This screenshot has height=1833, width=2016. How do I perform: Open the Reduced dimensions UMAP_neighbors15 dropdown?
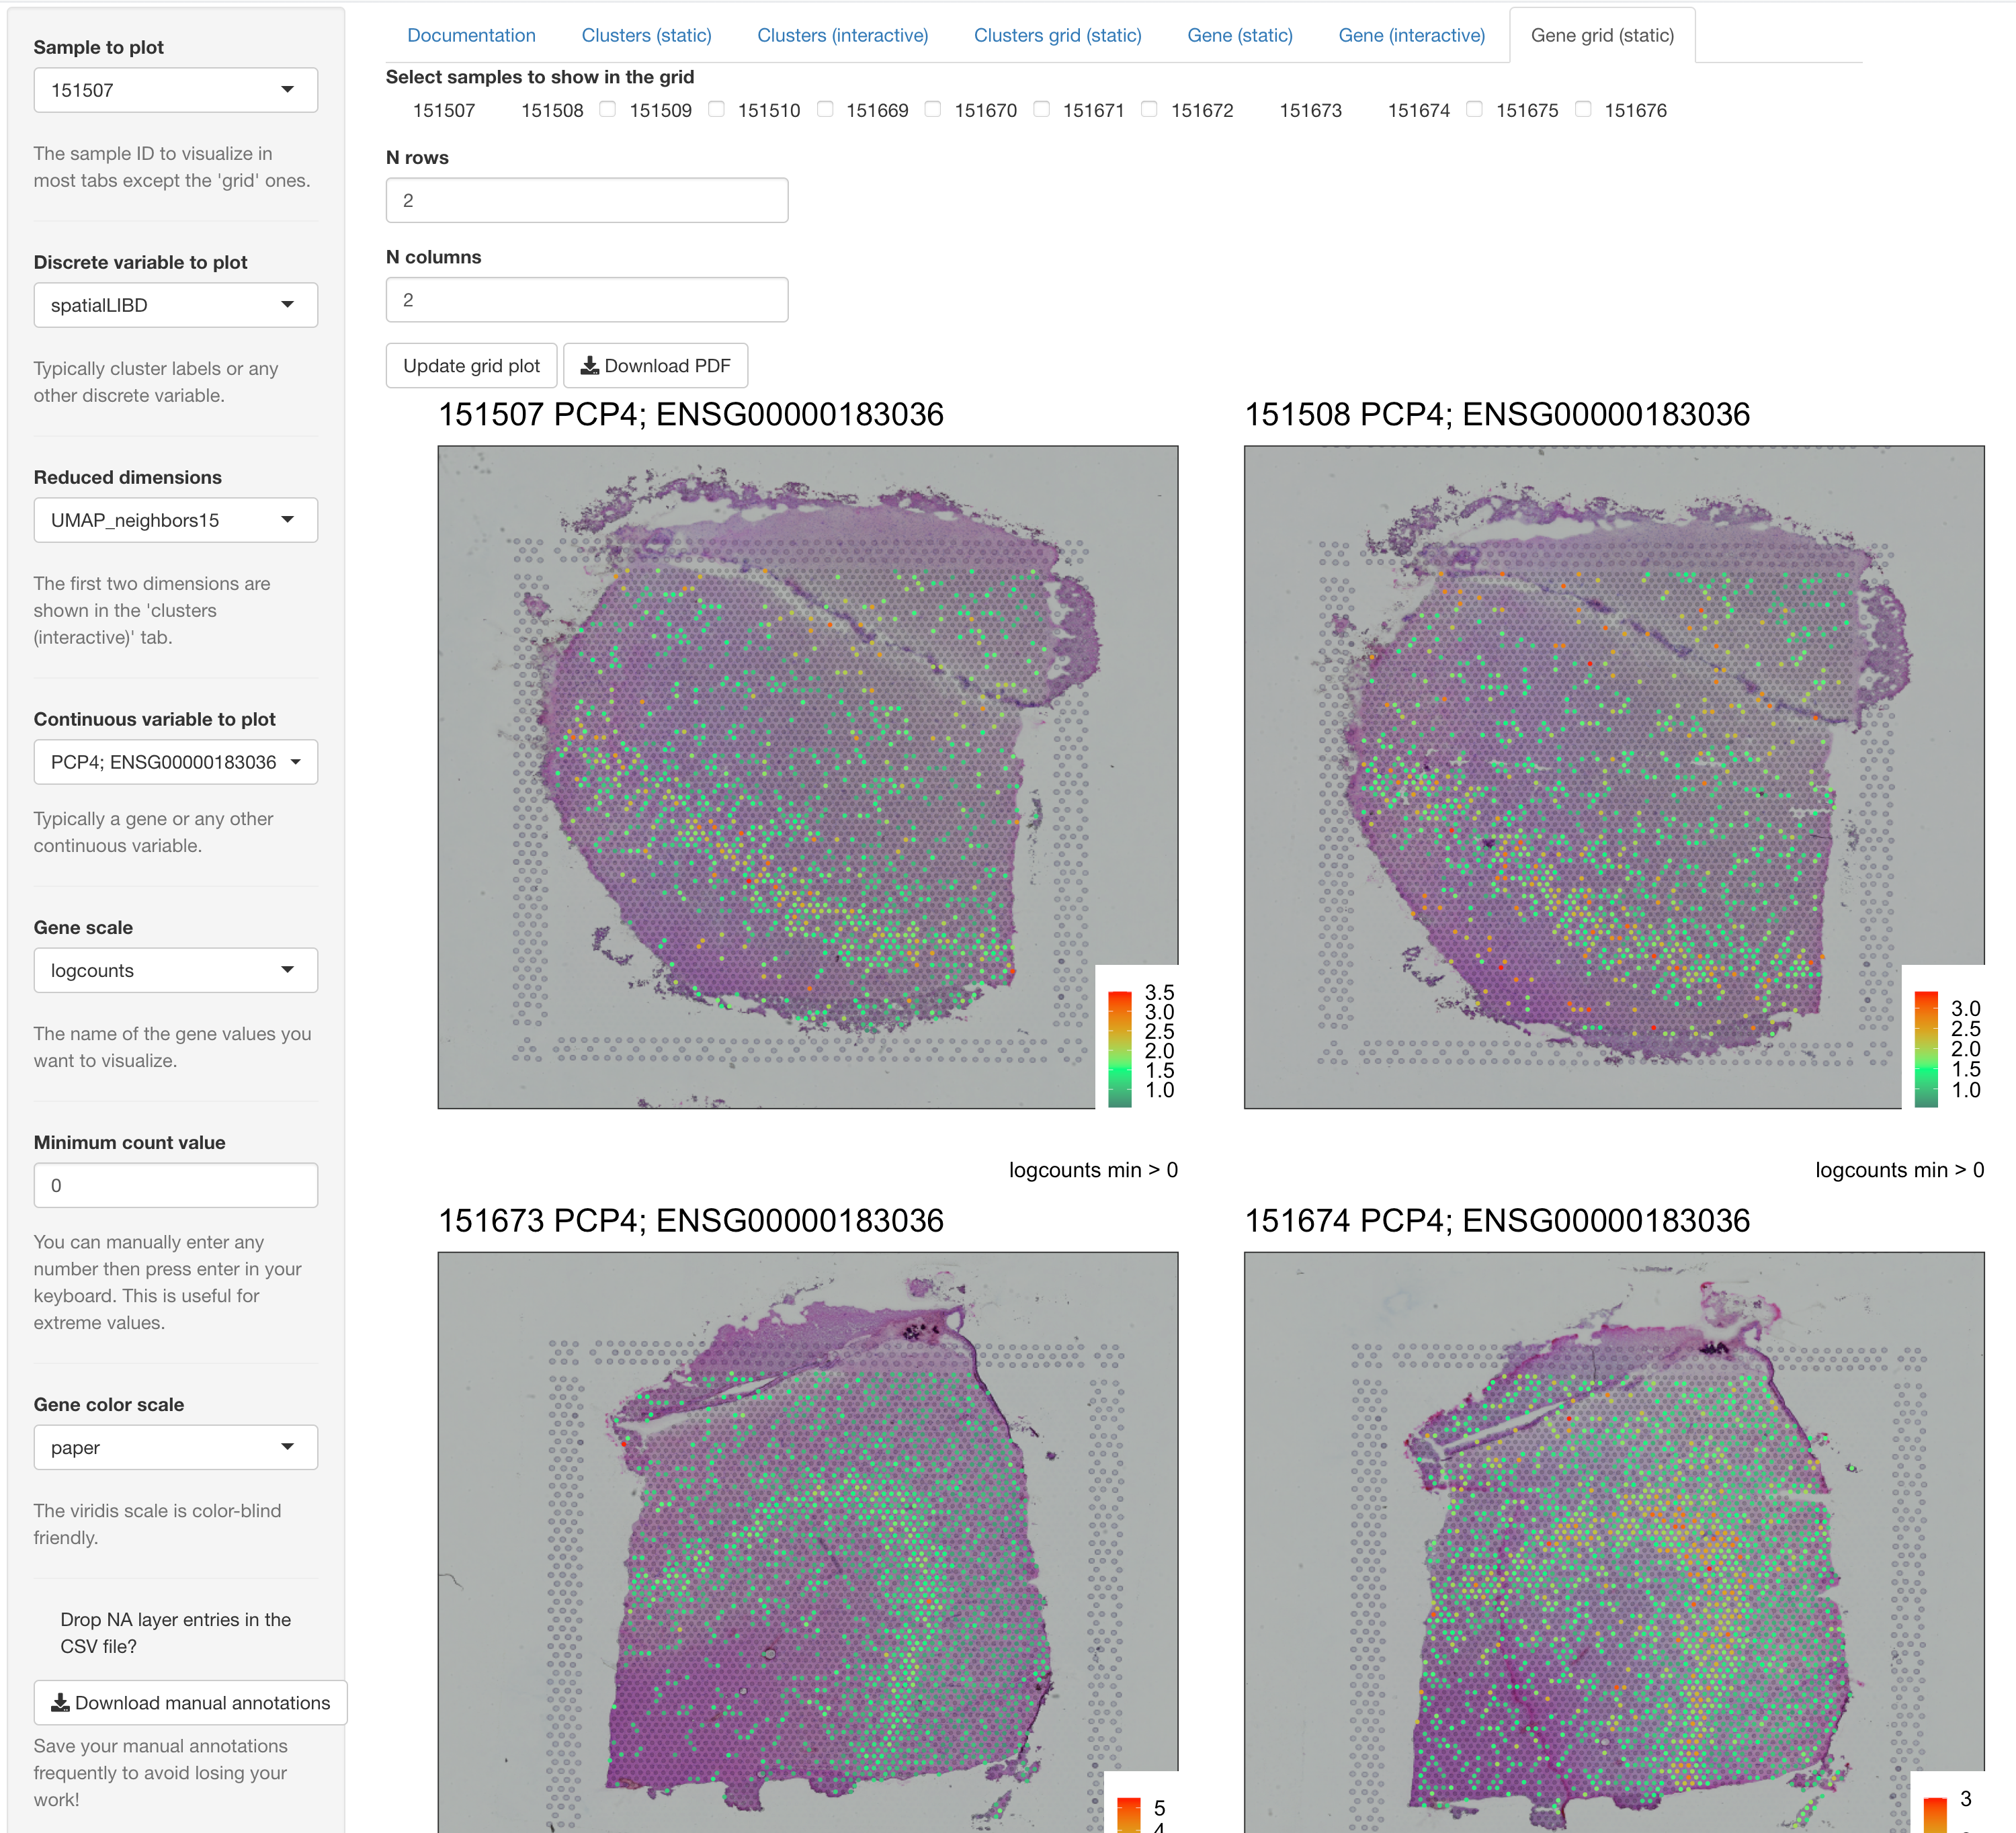(x=175, y=520)
